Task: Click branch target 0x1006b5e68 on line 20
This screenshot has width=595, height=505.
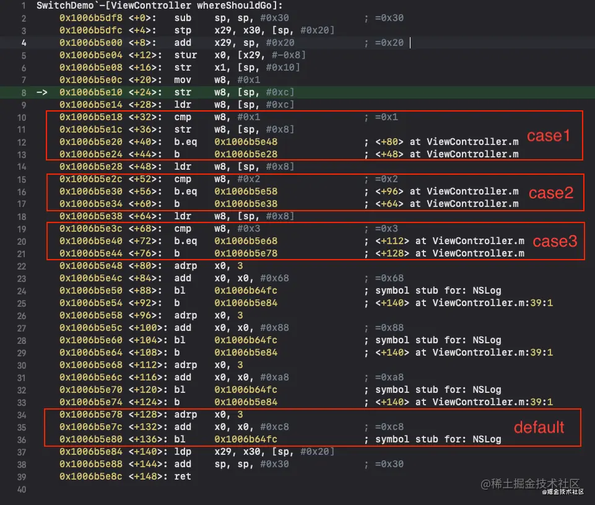Action: point(246,241)
